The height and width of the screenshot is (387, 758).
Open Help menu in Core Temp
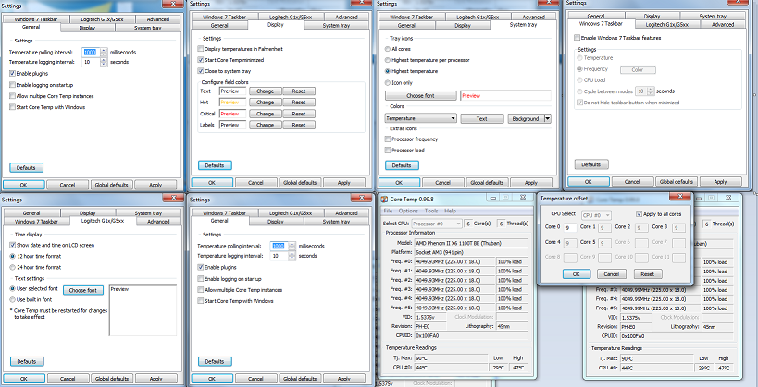point(451,211)
